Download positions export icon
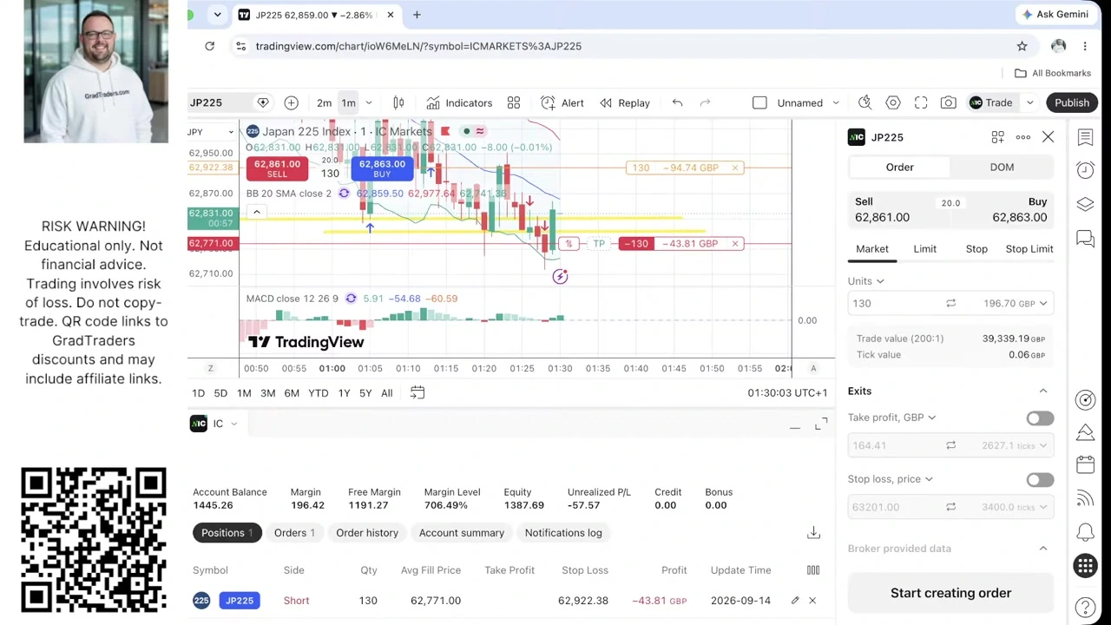 813,533
